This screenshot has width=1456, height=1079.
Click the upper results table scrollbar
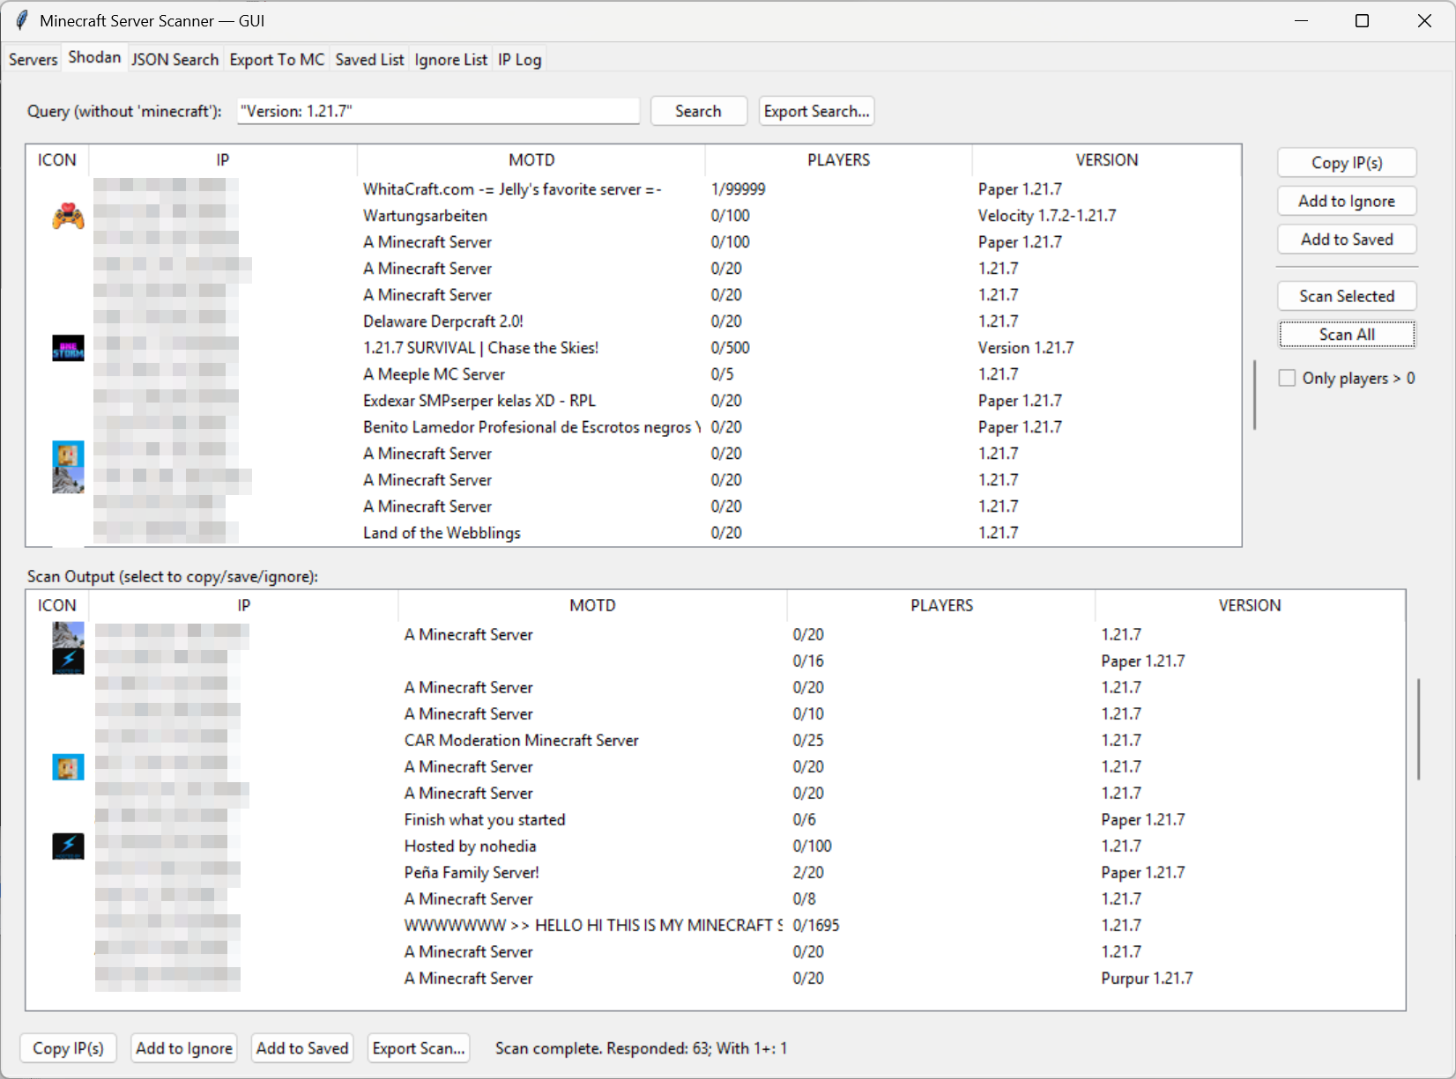(x=1254, y=395)
